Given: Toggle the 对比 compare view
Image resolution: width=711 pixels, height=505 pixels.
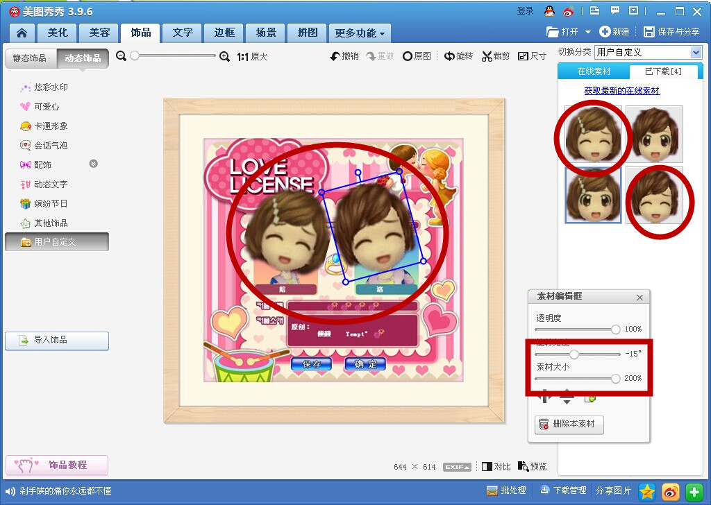Looking at the screenshot, I should (x=496, y=467).
